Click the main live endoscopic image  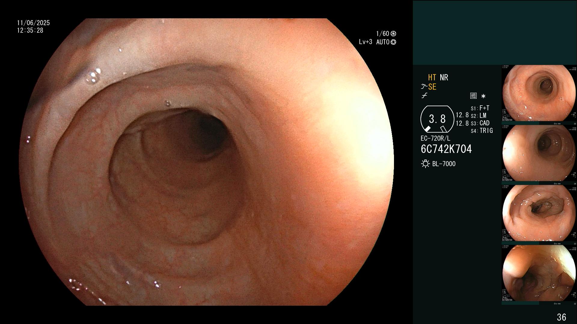click(206, 162)
